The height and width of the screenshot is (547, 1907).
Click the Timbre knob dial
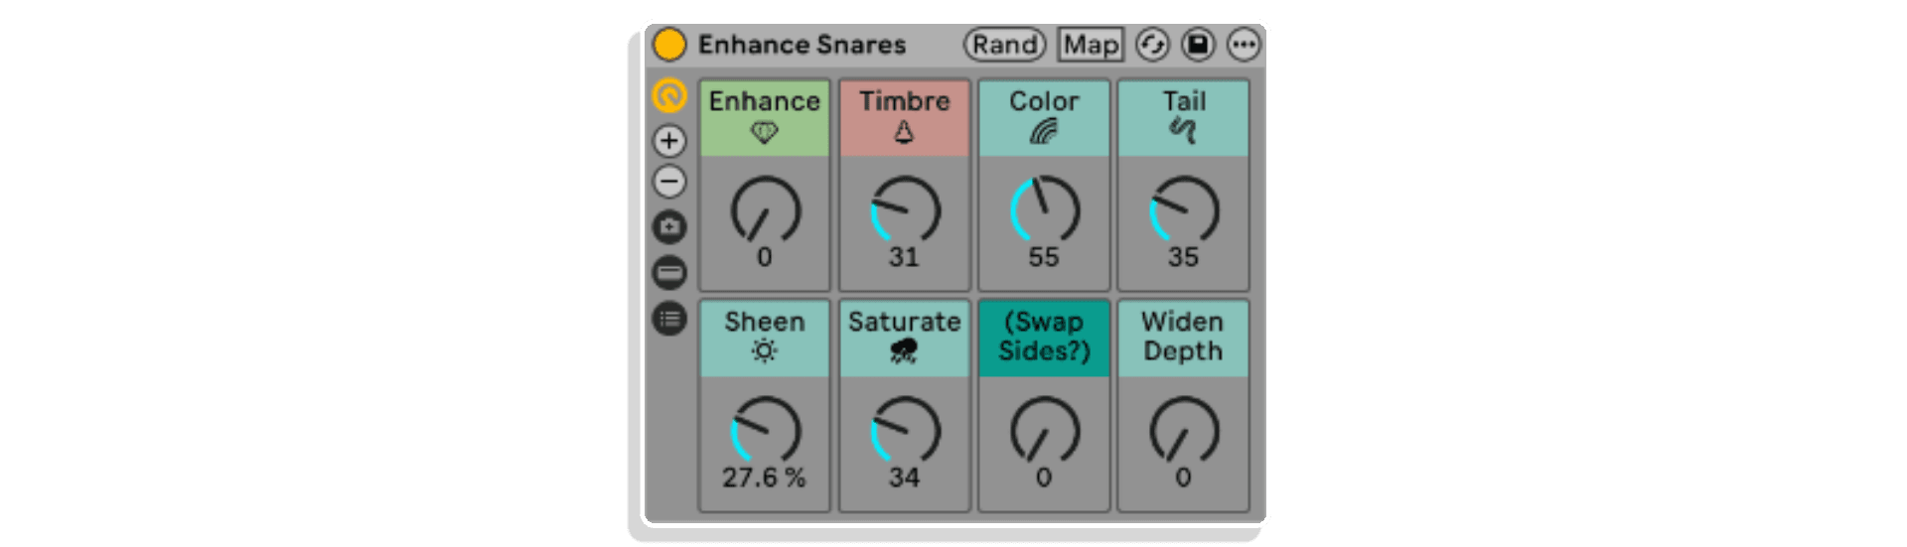904,209
